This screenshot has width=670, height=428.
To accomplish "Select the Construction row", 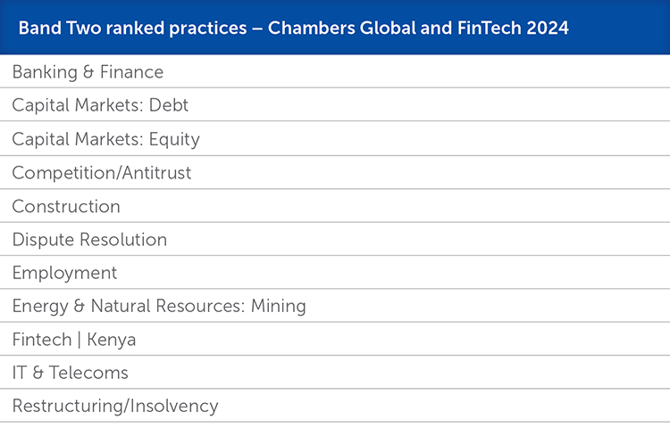I will pos(335,205).
